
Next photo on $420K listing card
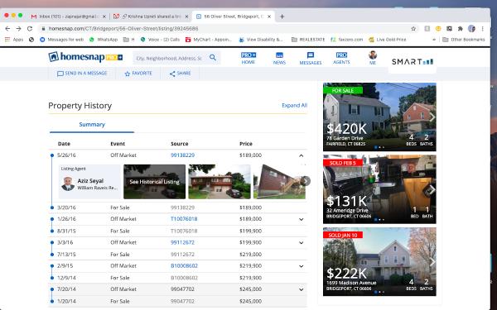point(432,117)
